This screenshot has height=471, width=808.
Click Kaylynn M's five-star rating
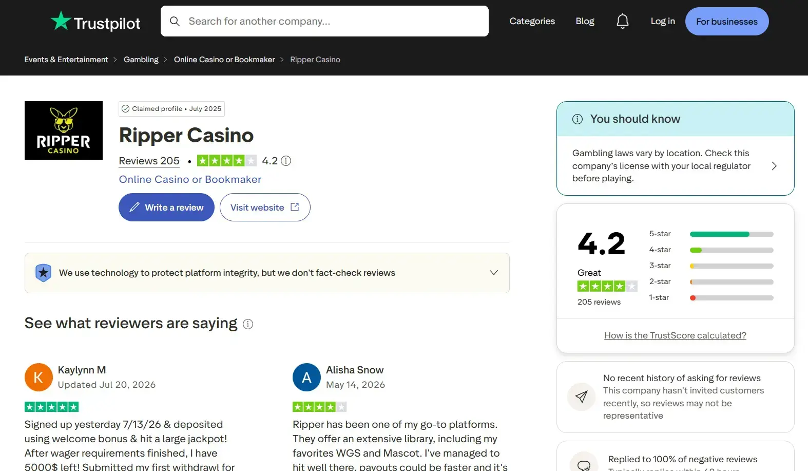pyautogui.click(x=51, y=407)
